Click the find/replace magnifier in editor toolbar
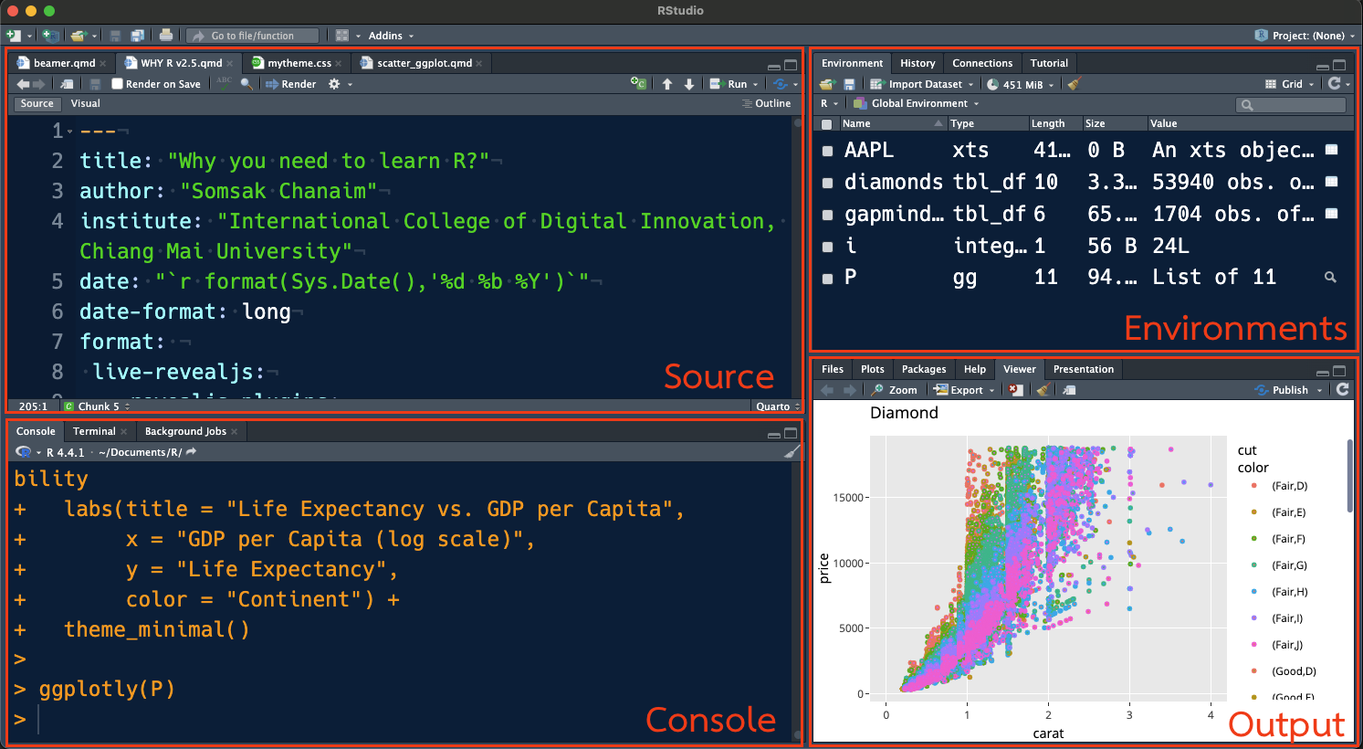Viewport: 1363px width, 749px height. pyautogui.click(x=246, y=84)
